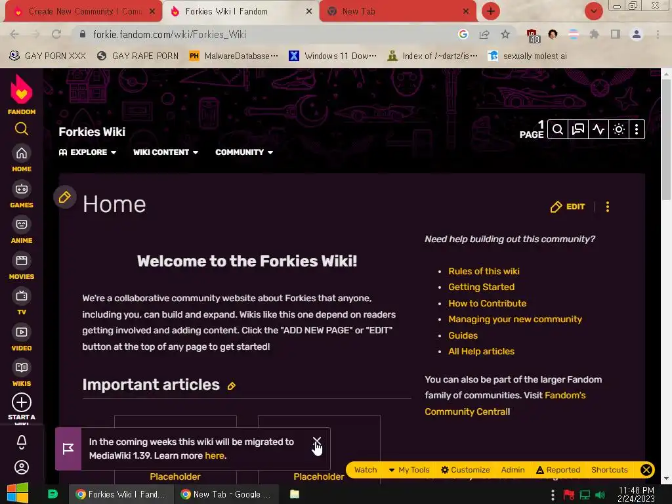Click Start a Wiki plus icon
Viewport: 672px width, 504px height.
point(22,402)
